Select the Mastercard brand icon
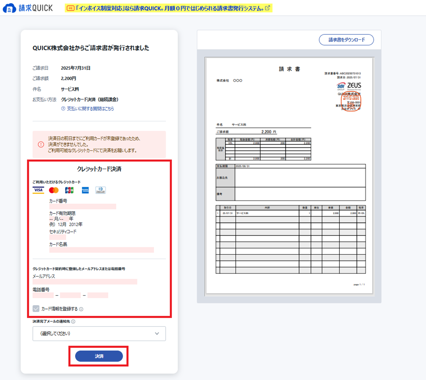The width and height of the screenshot is (426, 380). click(53, 190)
